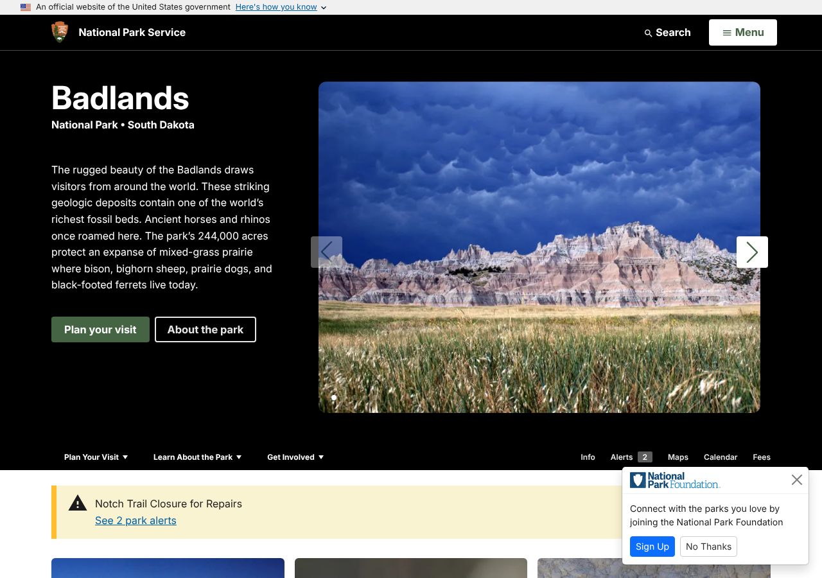Screen dimensions: 822x578
Task: Click "National Park • South Dakota" subtitle
Action: point(123,125)
